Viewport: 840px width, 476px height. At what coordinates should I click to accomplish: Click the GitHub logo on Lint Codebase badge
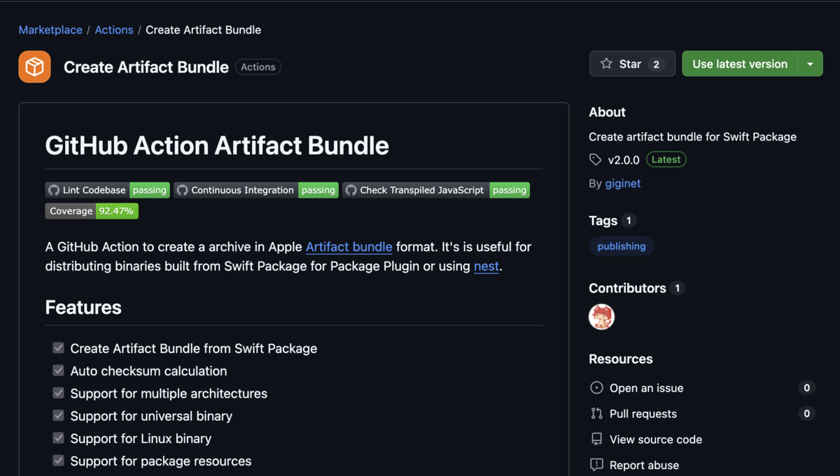[x=54, y=190]
